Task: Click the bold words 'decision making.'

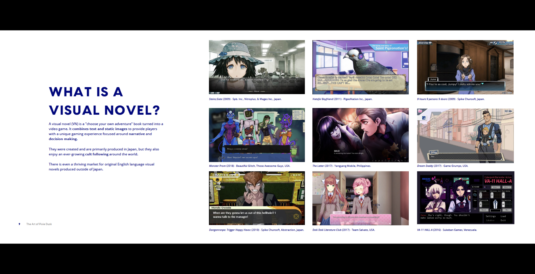Action: pos(63,139)
